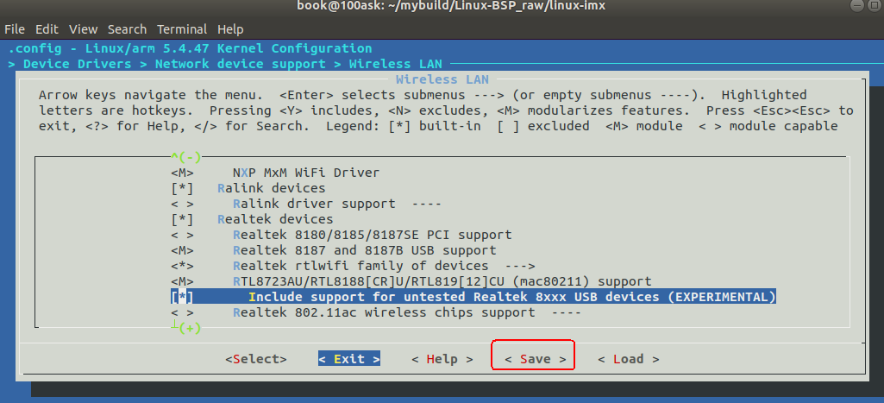Select RTL8723AU/RTL8188[CR]U/RTL819[12]CU support text

click(442, 281)
